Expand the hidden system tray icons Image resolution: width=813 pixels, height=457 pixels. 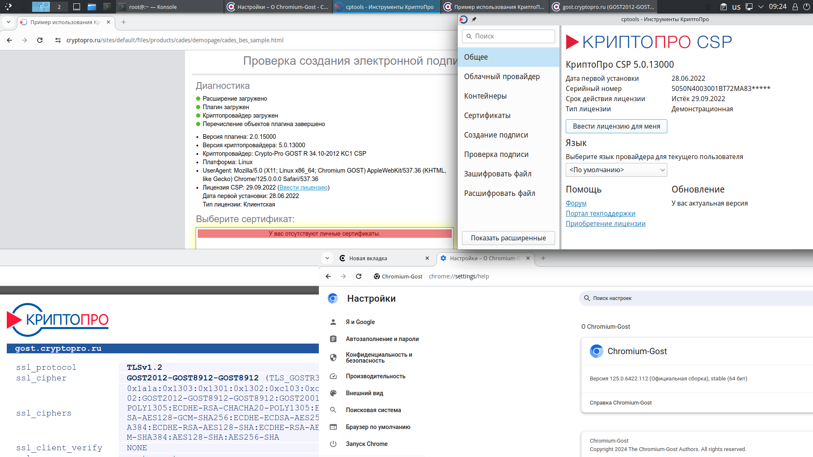pos(761,7)
